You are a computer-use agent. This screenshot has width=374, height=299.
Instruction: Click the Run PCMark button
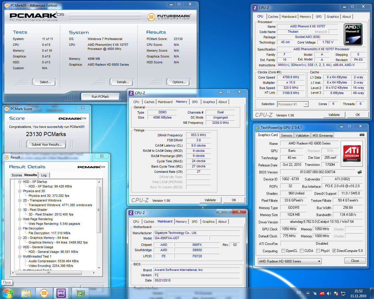[x=100, y=97]
